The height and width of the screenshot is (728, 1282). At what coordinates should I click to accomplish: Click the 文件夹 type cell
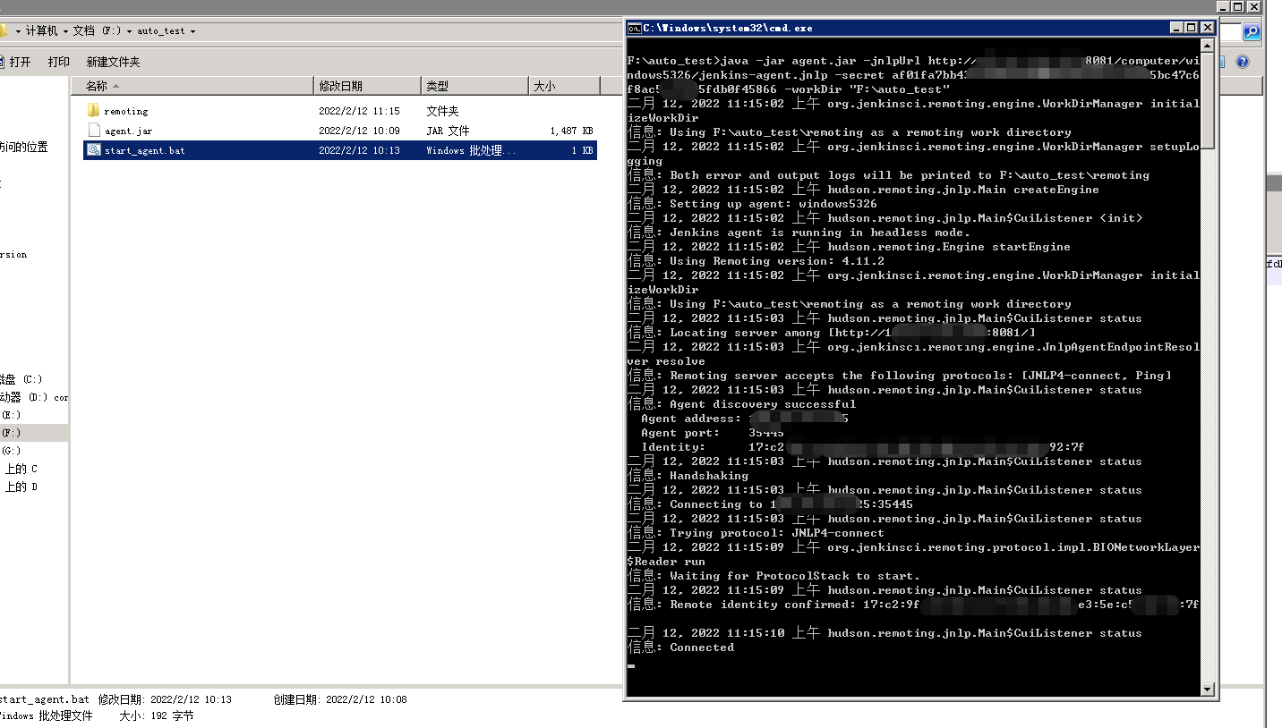click(x=442, y=112)
